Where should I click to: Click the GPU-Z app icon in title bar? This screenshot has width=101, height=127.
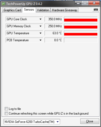pos(4,4)
